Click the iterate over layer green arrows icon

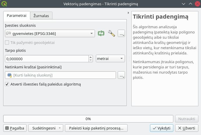click(101, 33)
